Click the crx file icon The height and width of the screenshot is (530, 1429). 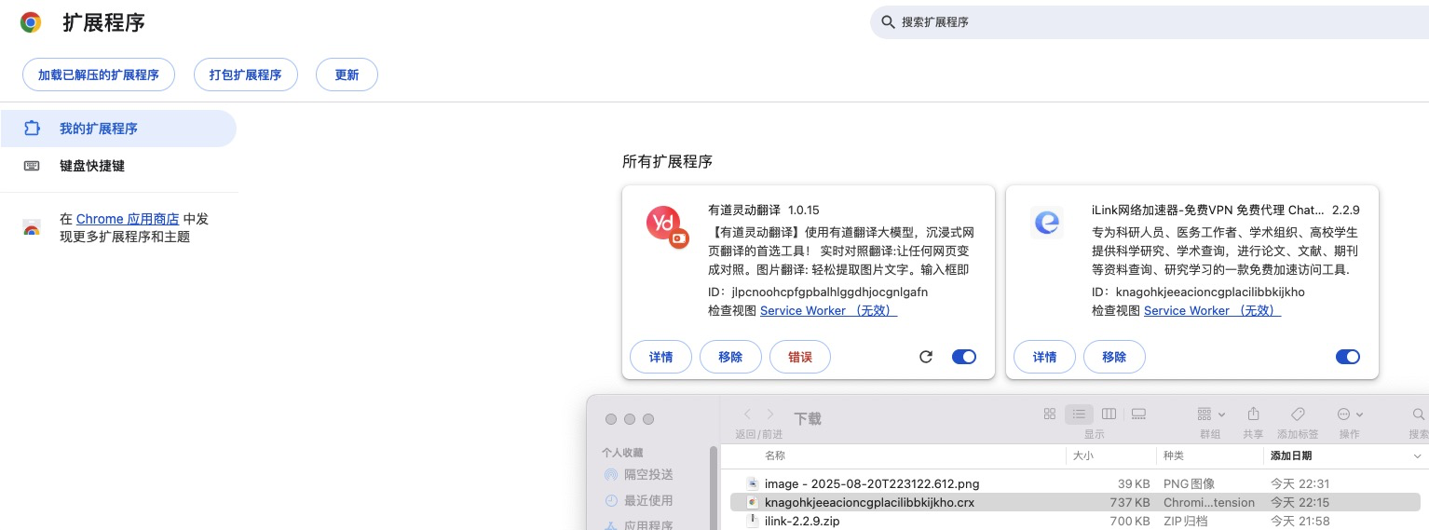[x=753, y=502]
